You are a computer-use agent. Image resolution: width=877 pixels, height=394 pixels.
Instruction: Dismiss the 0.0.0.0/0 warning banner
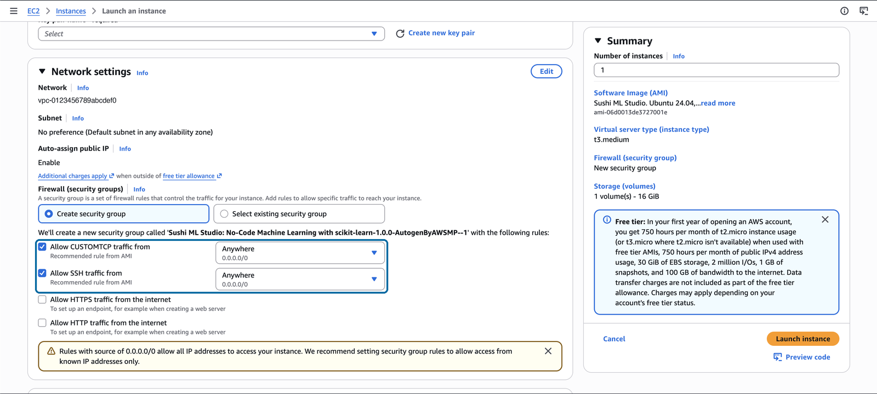tap(548, 351)
